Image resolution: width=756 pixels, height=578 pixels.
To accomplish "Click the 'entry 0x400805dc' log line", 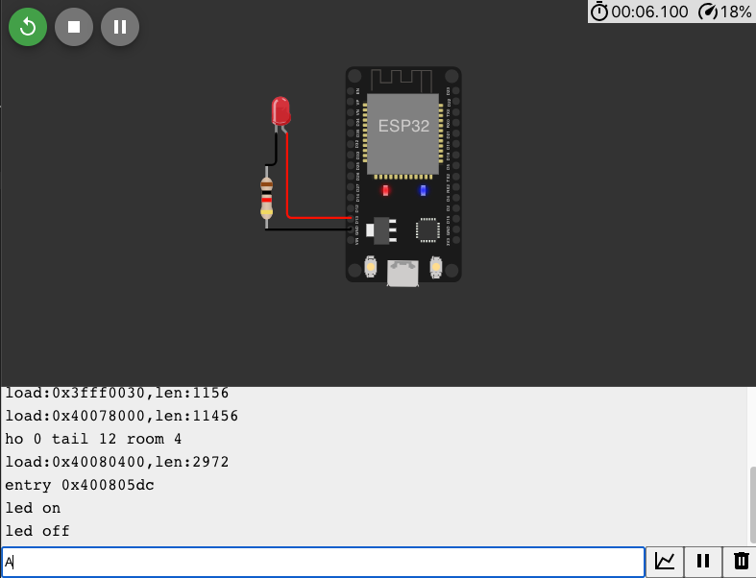I will (x=80, y=485).
